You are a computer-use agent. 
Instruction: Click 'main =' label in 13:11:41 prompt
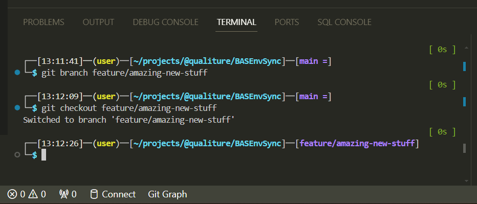[313, 61]
